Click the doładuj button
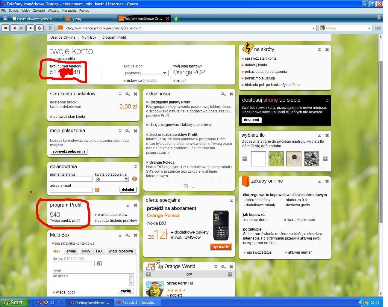 point(128,190)
